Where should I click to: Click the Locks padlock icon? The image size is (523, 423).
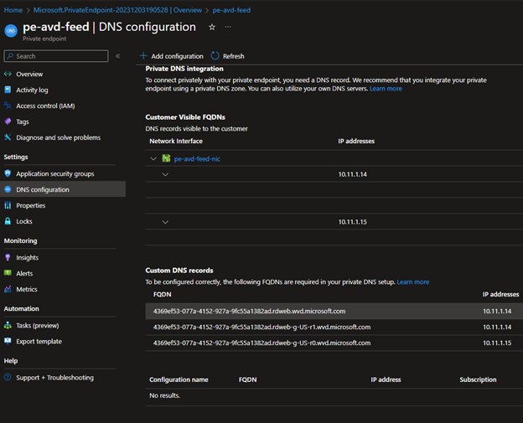pyautogui.click(x=8, y=221)
